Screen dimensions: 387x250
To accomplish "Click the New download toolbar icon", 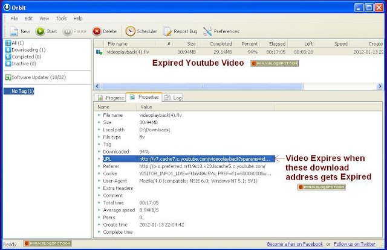I will (x=13, y=31).
